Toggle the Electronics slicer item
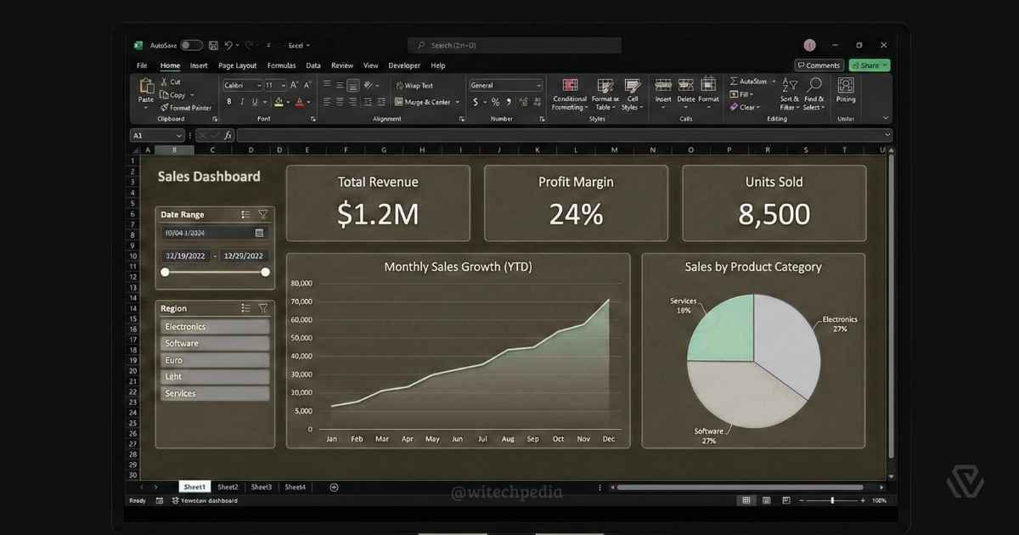 (x=214, y=327)
